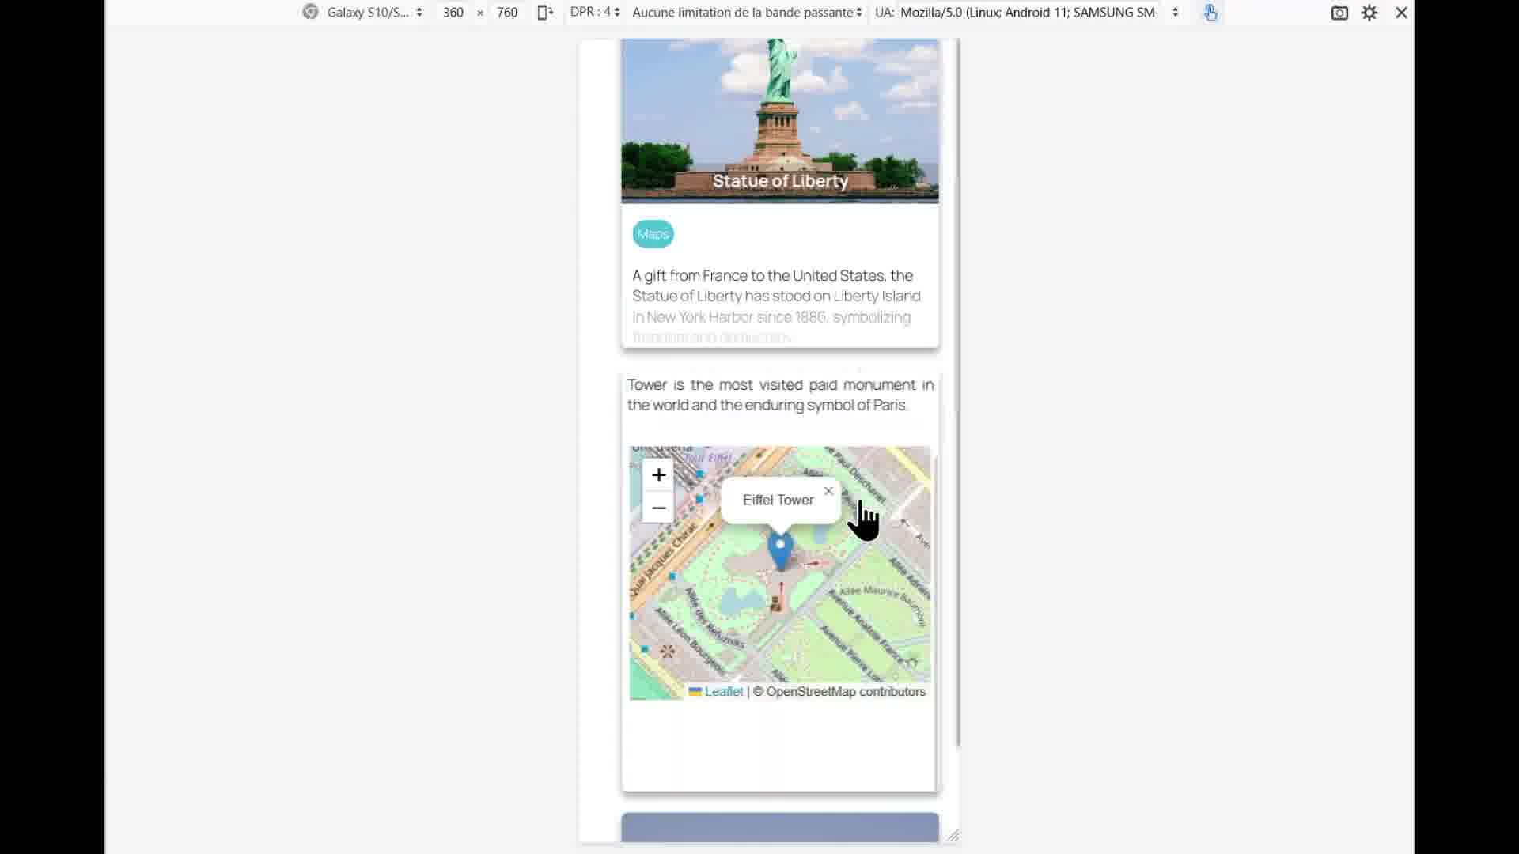Image resolution: width=1519 pixels, height=854 pixels.
Task: Open the Galaxy S10 device dropdown
Action: pos(374,13)
